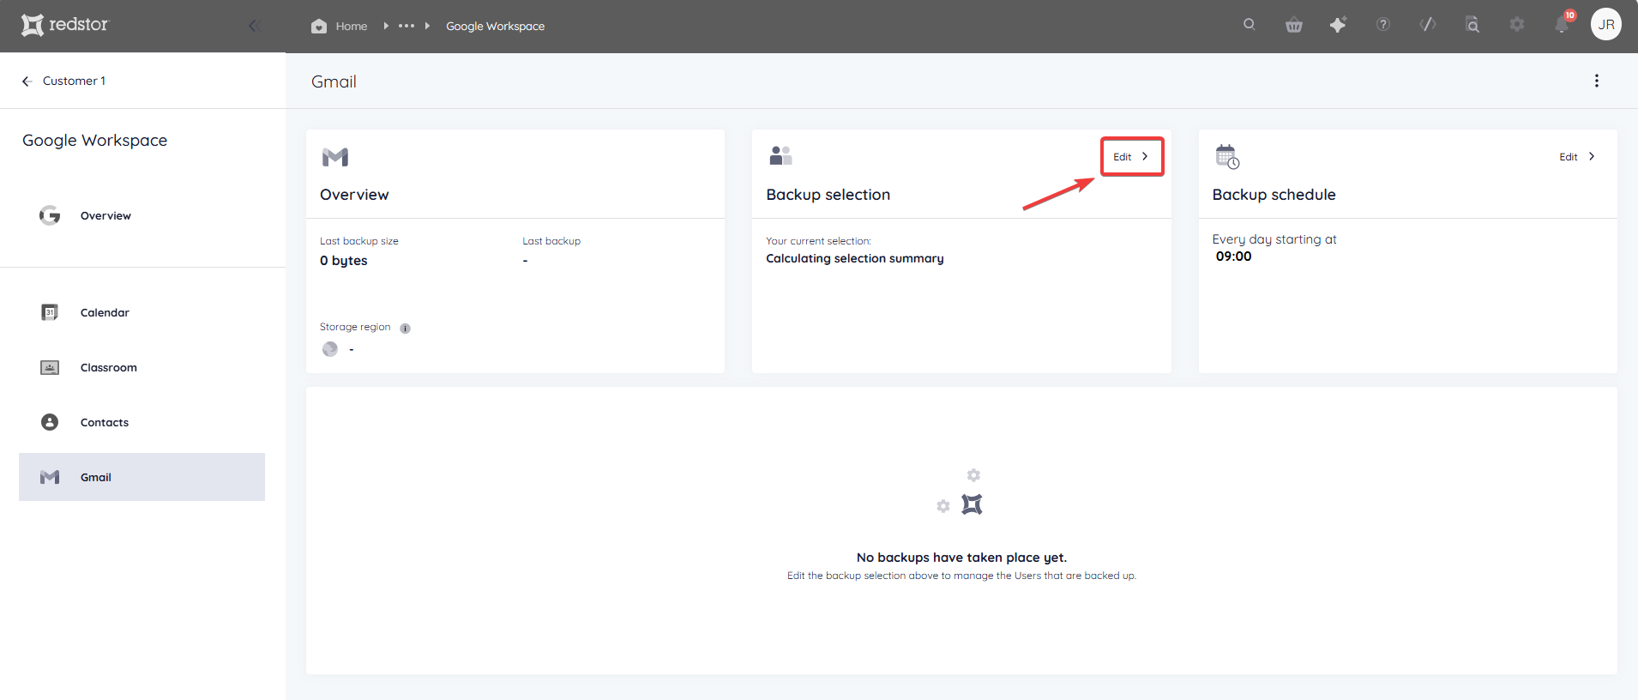1638x700 pixels.
Task: Click 'Calculating selection summary' text
Action: point(854,258)
